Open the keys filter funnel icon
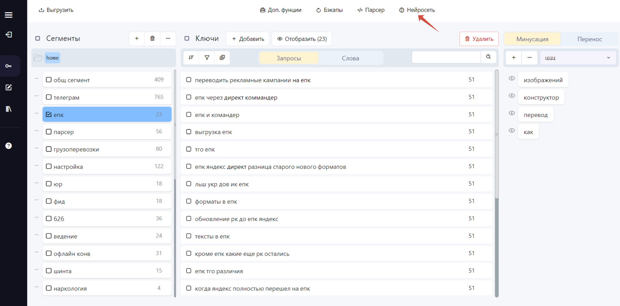The width and height of the screenshot is (620, 306). [x=207, y=58]
